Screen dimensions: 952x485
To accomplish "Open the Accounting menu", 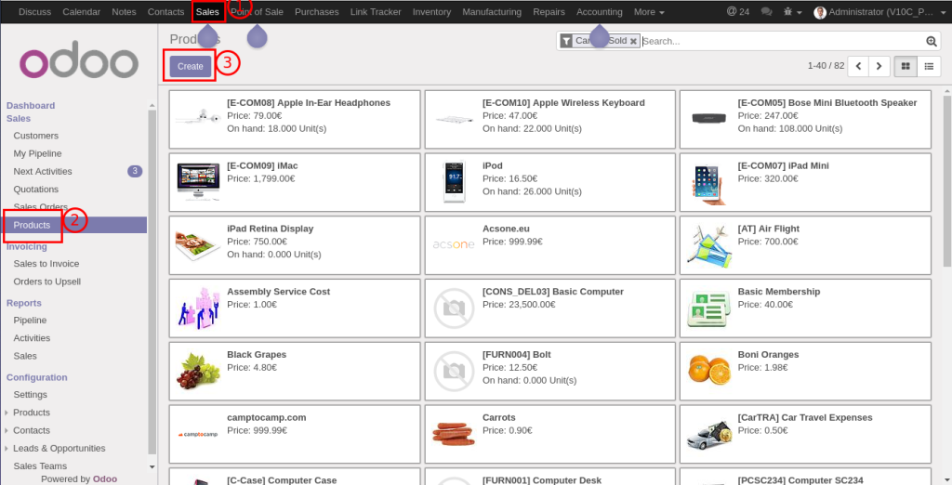I will pyautogui.click(x=600, y=11).
